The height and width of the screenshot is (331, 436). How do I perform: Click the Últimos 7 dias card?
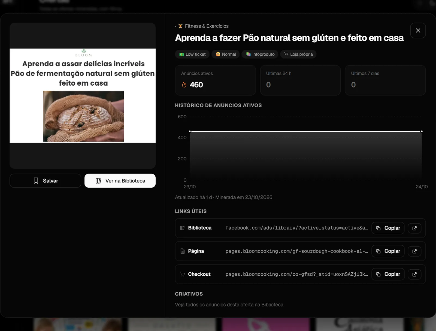pos(385,80)
